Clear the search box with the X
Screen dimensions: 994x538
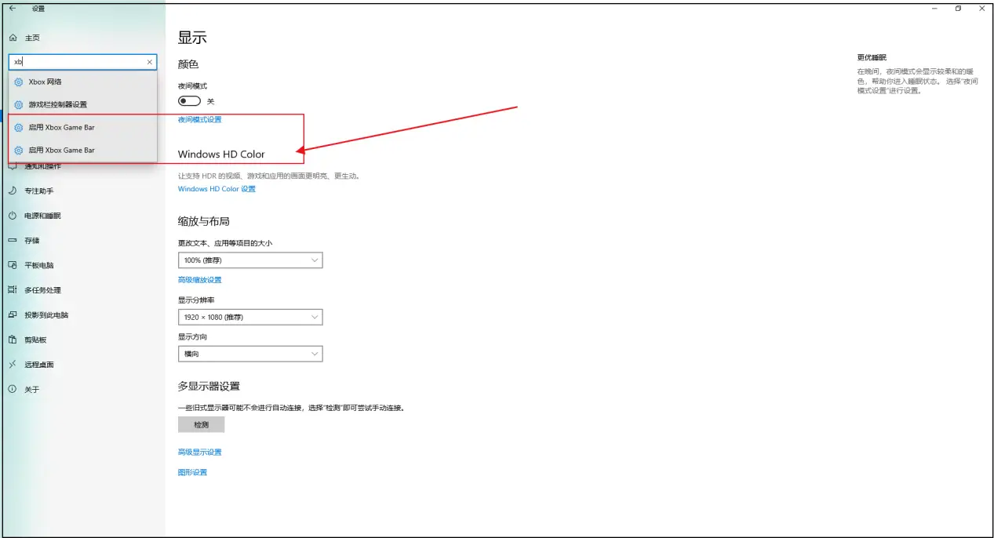point(150,62)
